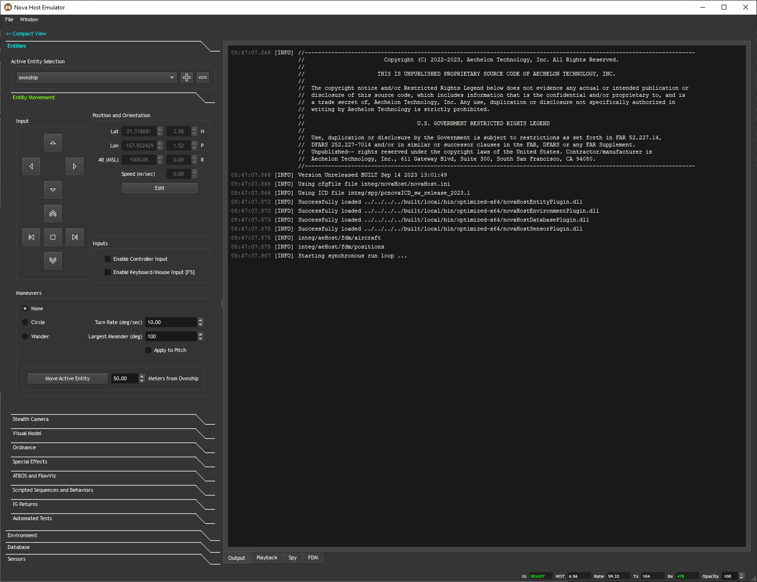
Task: Click the Compact View link
Action: tap(26, 34)
